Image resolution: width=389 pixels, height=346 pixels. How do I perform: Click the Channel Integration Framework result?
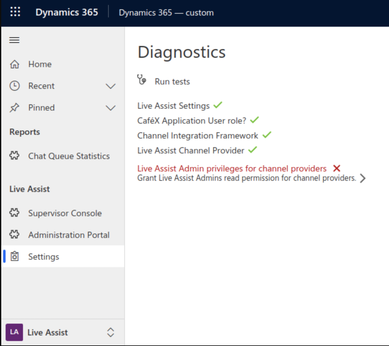tap(198, 135)
